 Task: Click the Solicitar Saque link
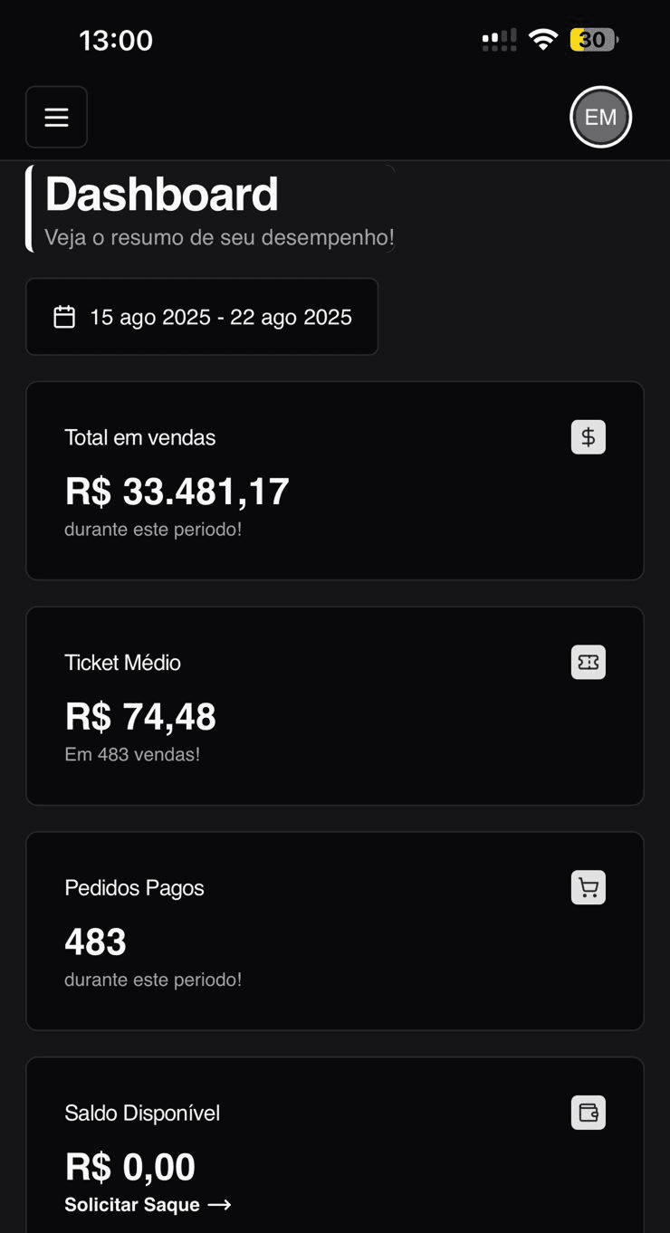click(132, 1205)
